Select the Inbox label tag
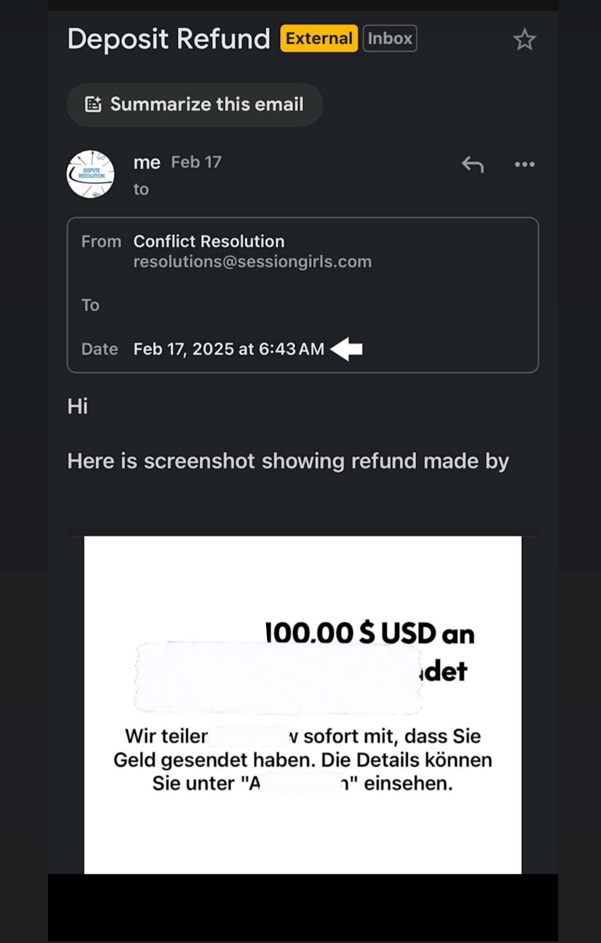Viewport: 601px width, 943px height. pyautogui.click(x=390, y=38)
